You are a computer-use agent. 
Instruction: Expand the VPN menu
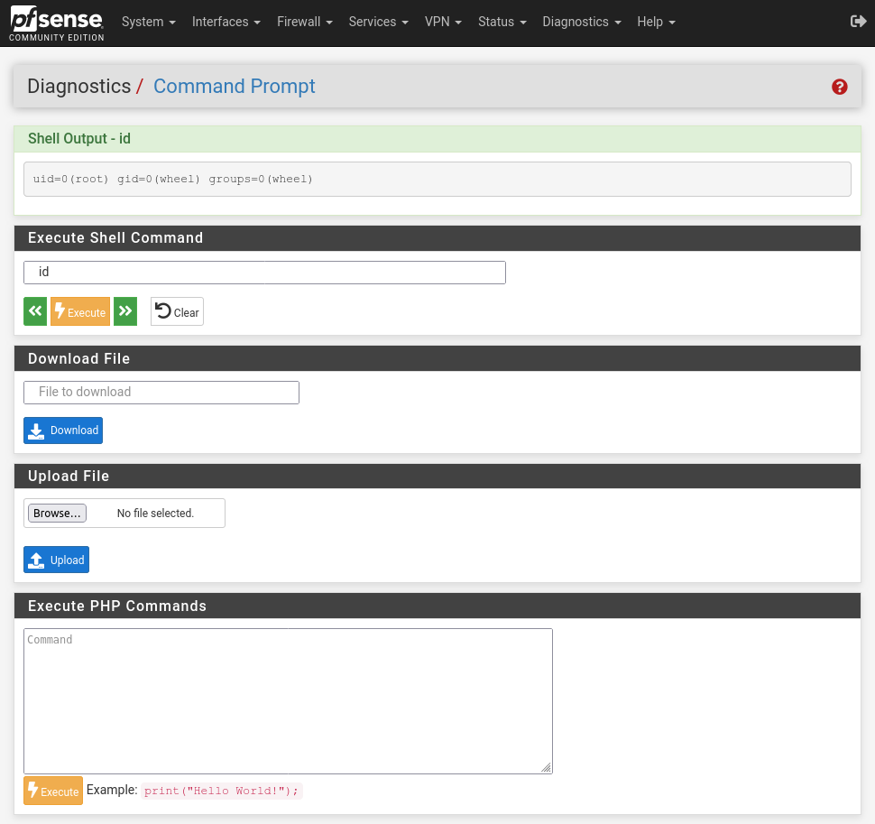443,22
